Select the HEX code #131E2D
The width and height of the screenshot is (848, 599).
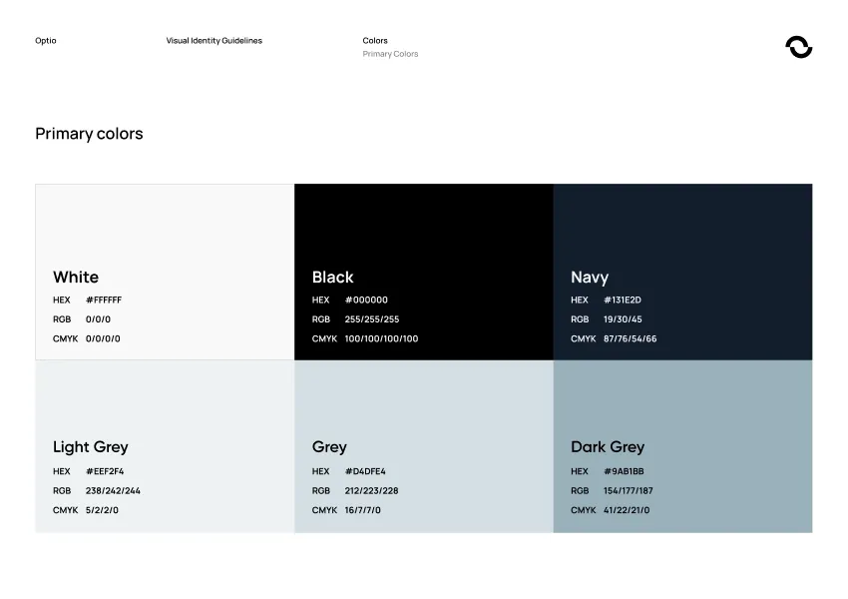(623, 299)
